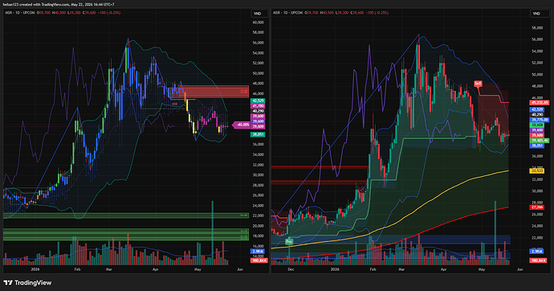Click the 58,000 price axis tick on right chart
Screen dimensions: 554x291
(536, 27)
